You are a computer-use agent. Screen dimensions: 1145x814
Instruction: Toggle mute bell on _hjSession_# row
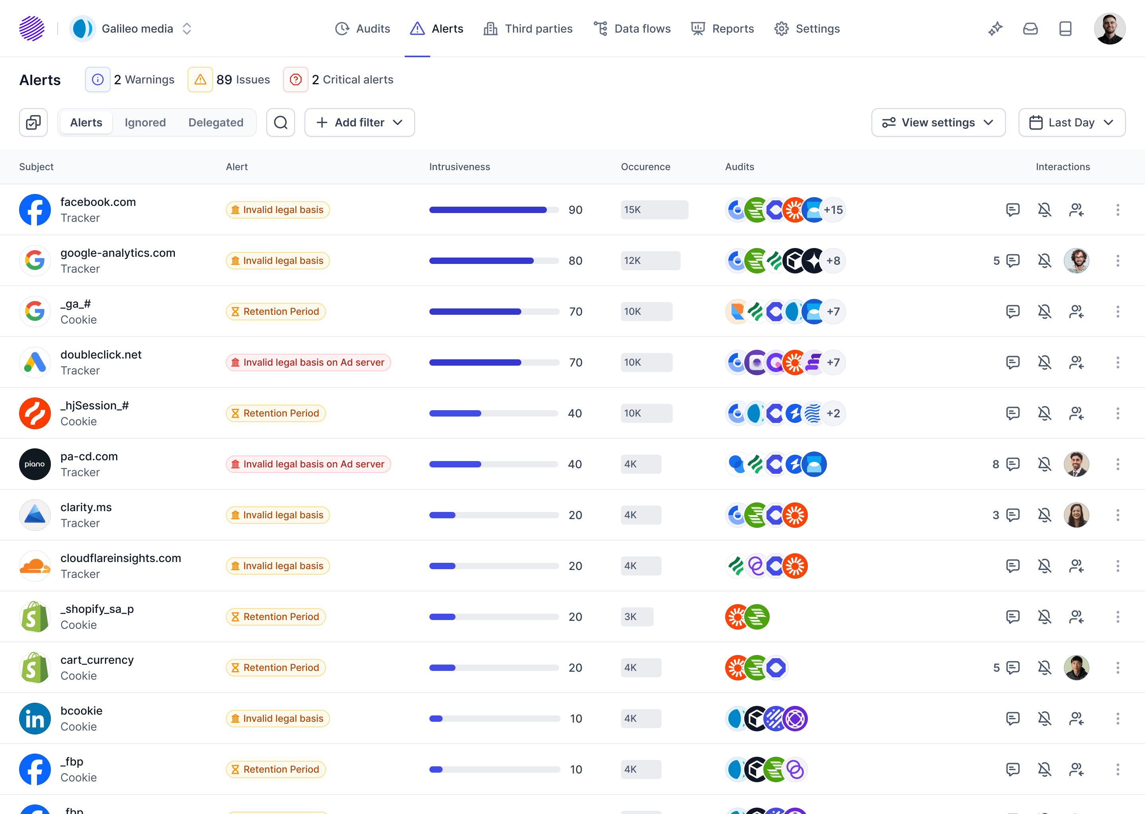tap(1044, 413)
